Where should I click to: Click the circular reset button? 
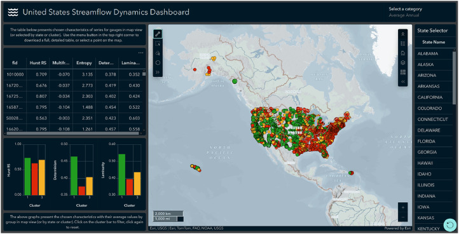(x=450, y=225)
